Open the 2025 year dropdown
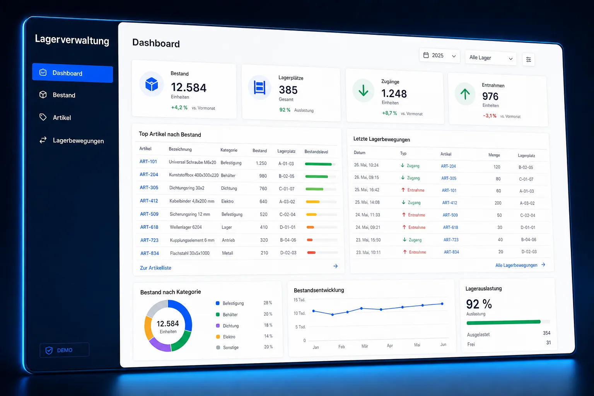Viewport: 594px width, 396px height. pyautogui.click(x=440, y=56)
